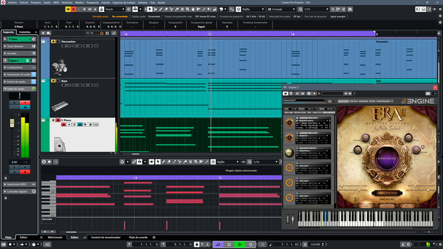Select the Object Selection arrow tool in top toolbar

coord(150,9)
